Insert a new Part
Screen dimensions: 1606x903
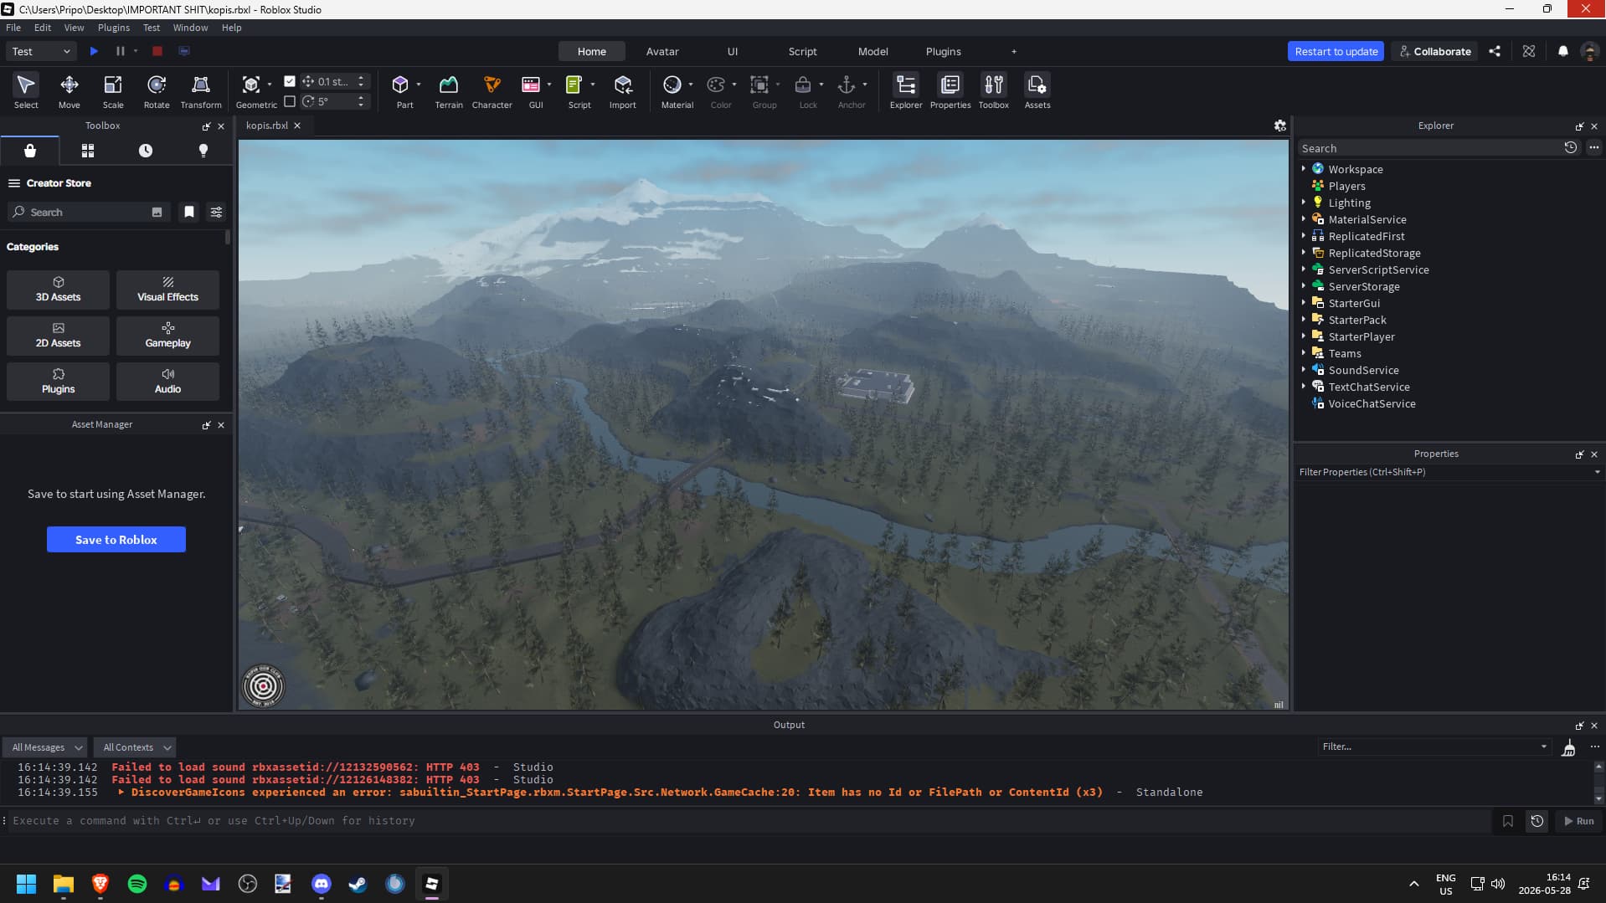tap(400, 91)
